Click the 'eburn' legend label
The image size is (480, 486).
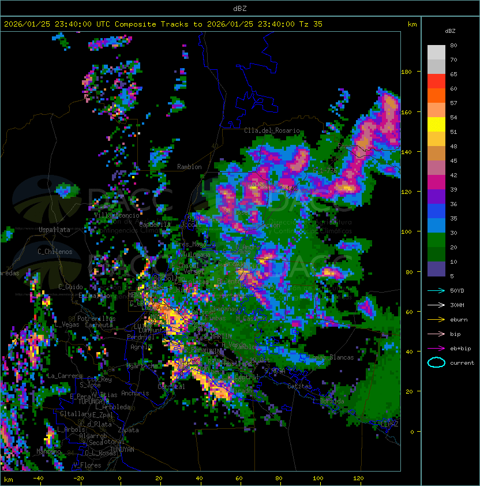pyautogui.click(x=459, y=320)
